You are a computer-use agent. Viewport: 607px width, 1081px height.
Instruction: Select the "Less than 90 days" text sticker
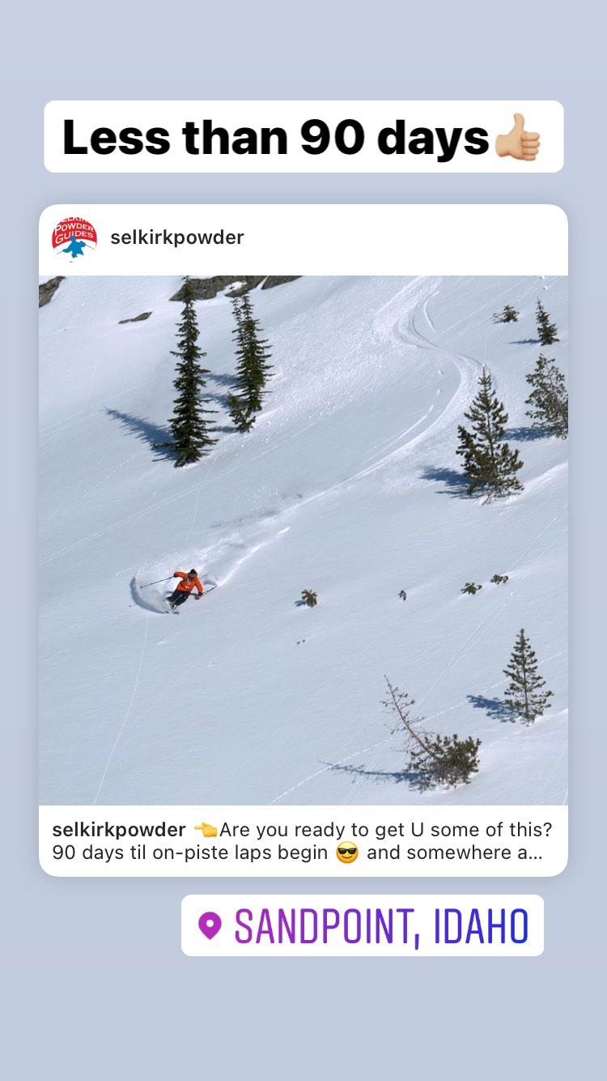pos(303,136)
